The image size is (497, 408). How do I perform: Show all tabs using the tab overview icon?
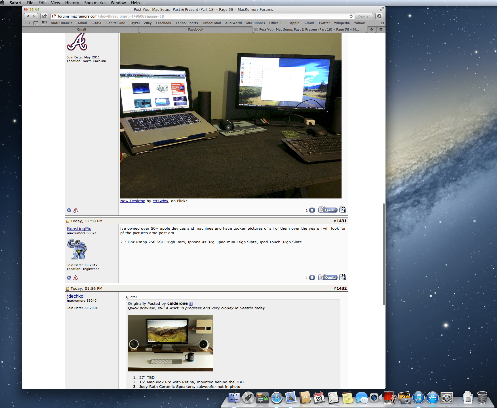pyautogui.click(x=381, y=29)
